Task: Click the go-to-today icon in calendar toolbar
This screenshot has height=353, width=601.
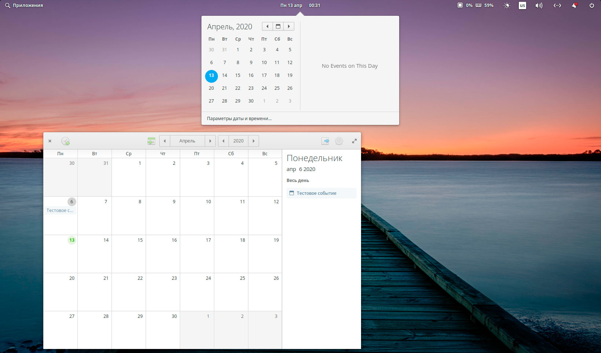Action: click(151, 141)
